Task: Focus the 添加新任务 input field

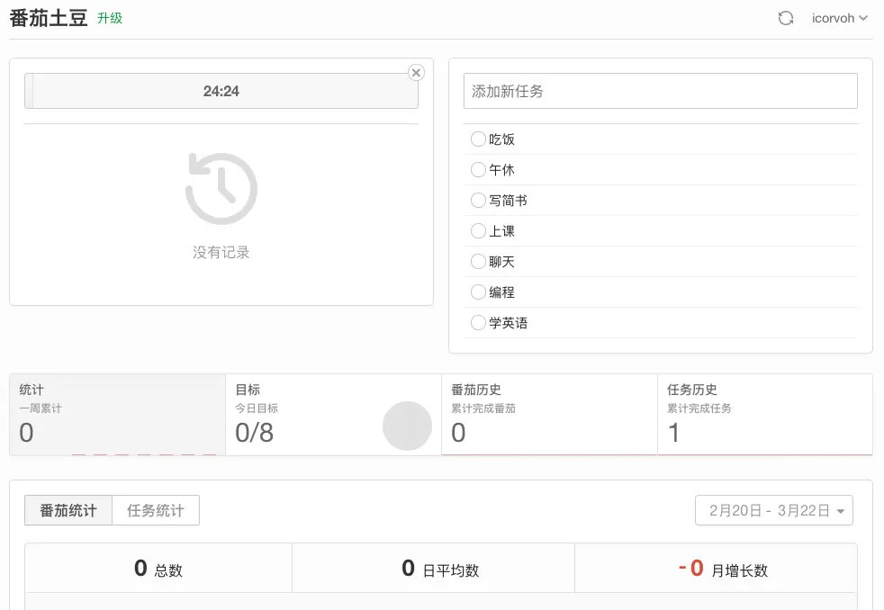Action: [x=660, y=91]
